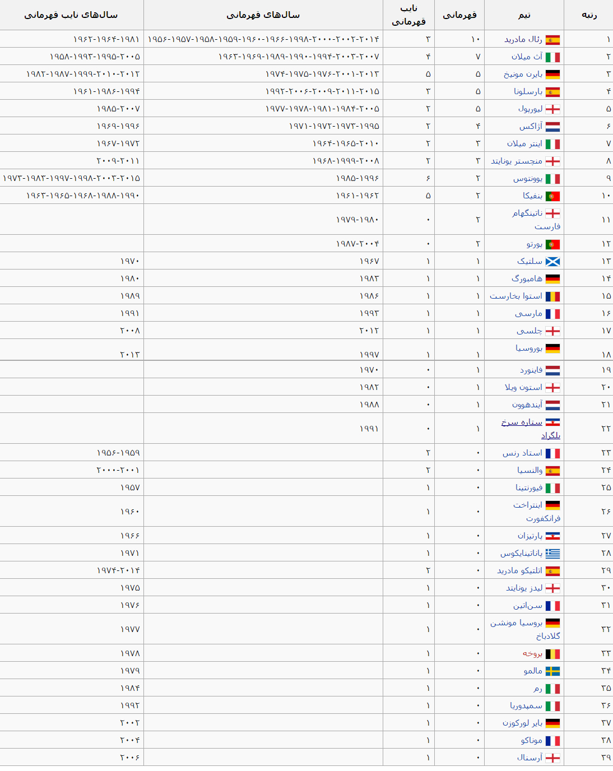Open the استون ویلا team link
This screenshot has width=613, height=771.
pyautogui.click(x=523, y=387)
